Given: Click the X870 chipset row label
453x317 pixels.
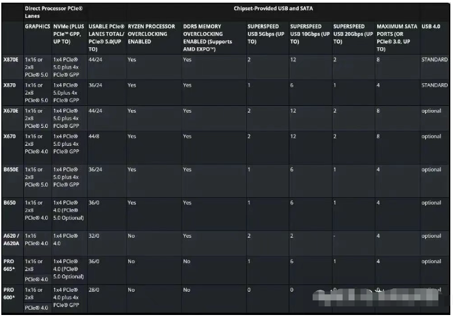Looking at the screenshot, I should pos(9,85).
